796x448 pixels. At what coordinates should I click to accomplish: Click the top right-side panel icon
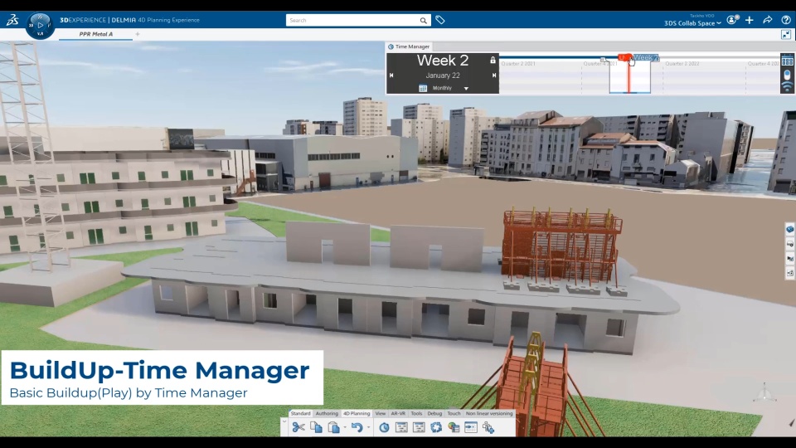pyautogui.click(x=790, y=229)
